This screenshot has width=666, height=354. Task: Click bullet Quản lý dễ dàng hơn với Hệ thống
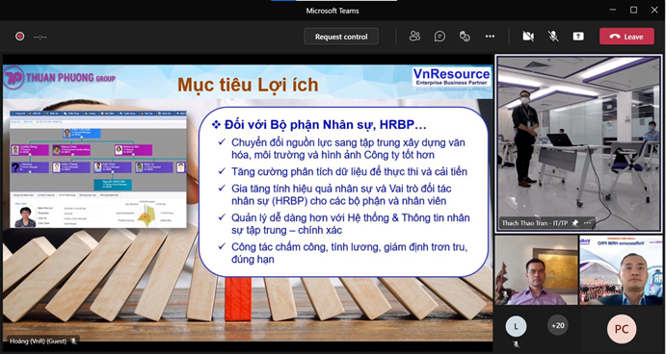351,224
